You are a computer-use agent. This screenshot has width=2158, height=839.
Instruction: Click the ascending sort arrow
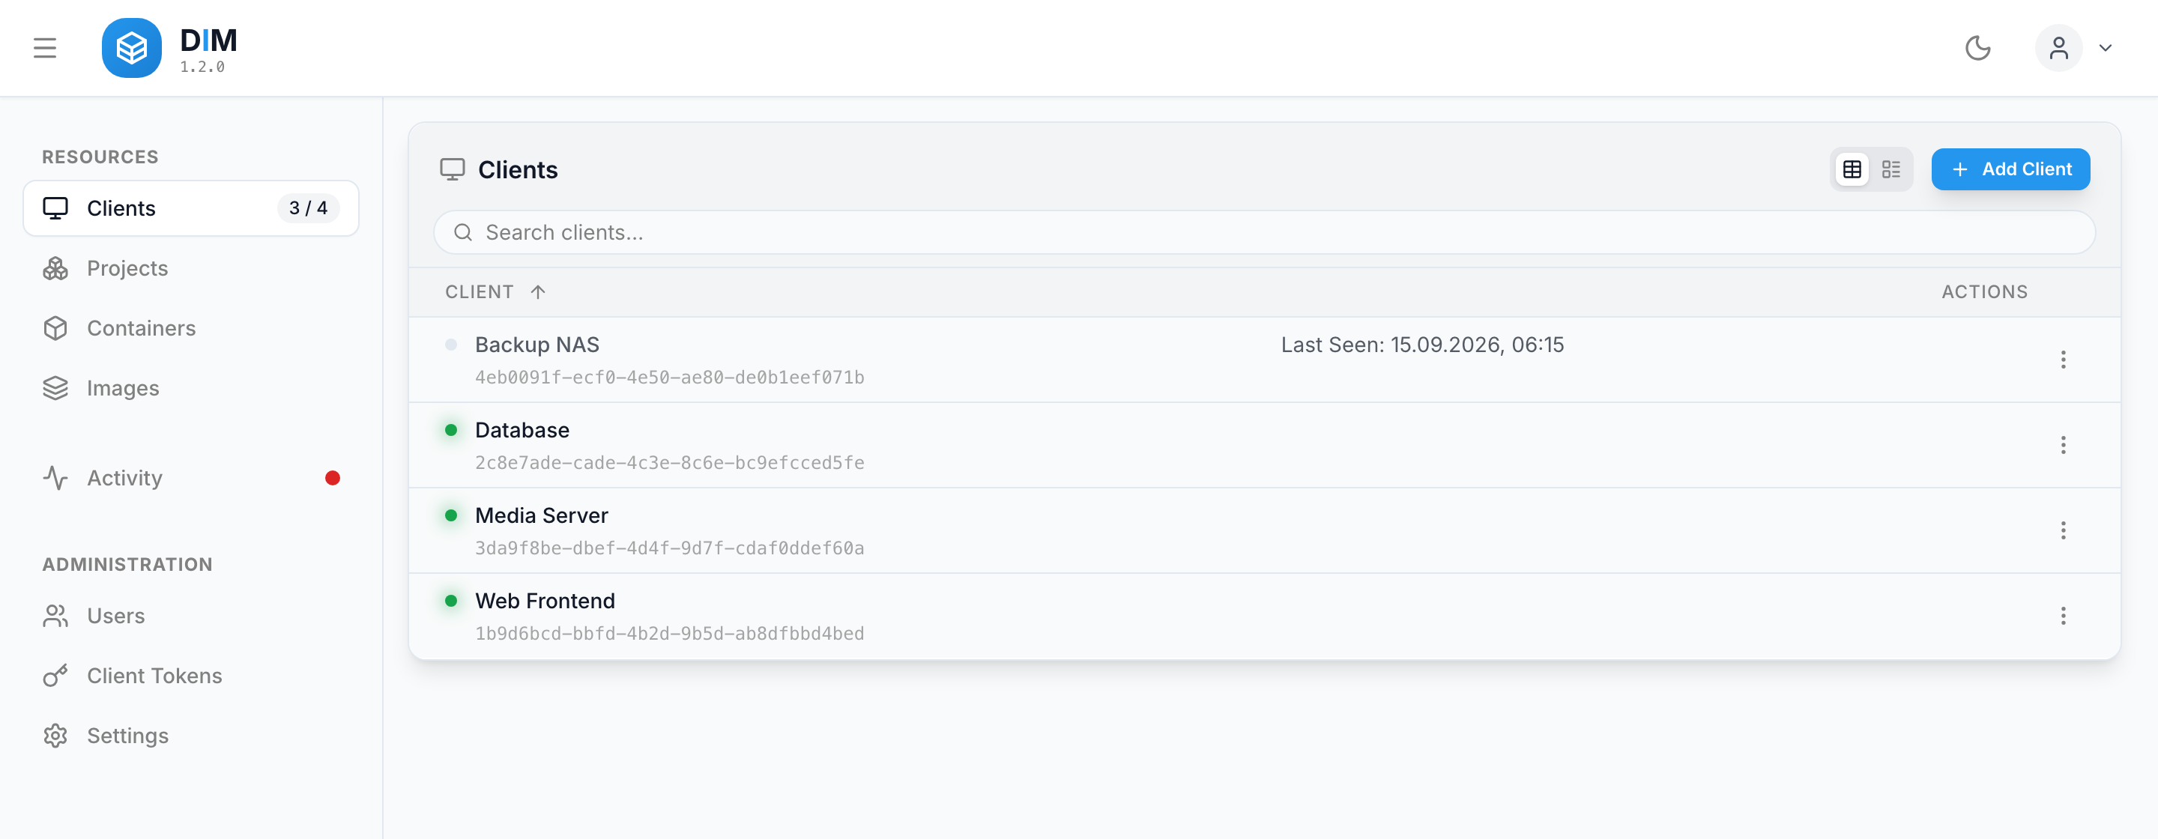click(x=538, y=291)
